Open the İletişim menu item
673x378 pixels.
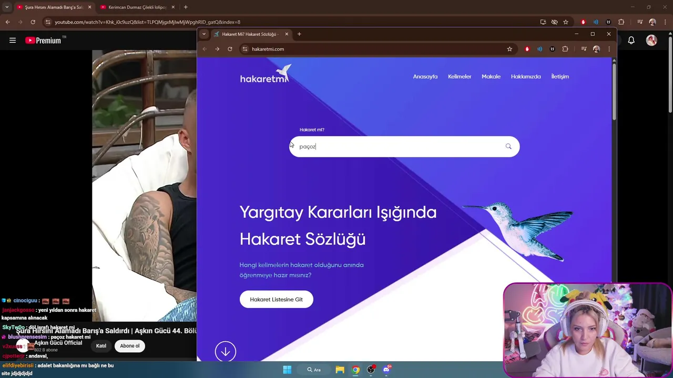pyautogui.click(x=560, y=77)
